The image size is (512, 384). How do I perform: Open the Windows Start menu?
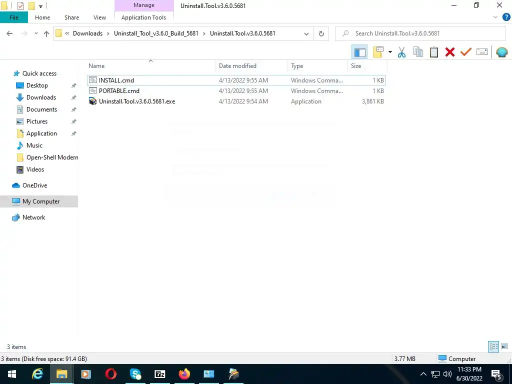(12, 374)
